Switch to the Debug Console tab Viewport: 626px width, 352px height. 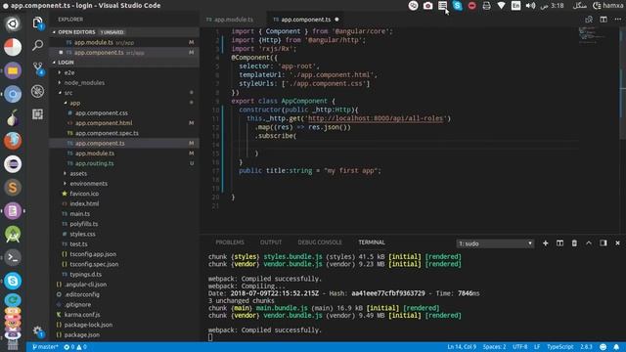tap(320, 242)
